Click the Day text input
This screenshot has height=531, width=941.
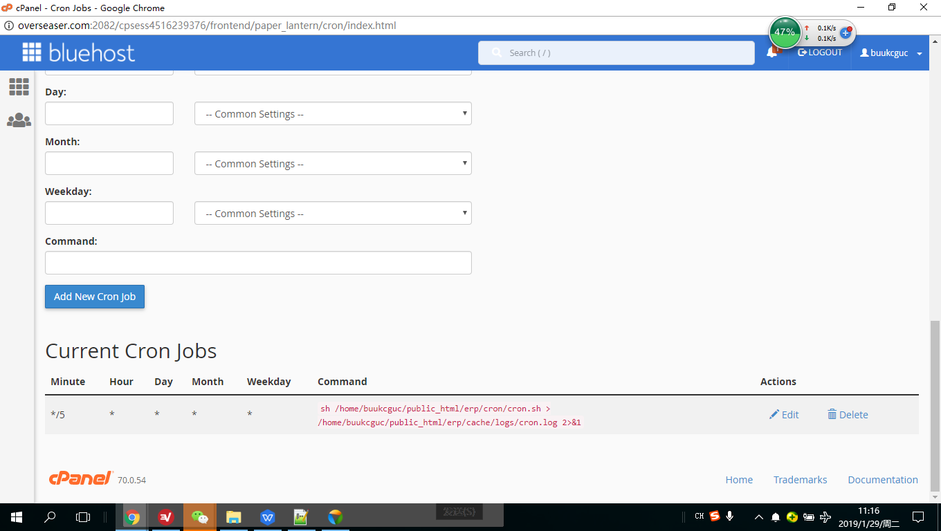pyautogui.click(x=109, y=113)
